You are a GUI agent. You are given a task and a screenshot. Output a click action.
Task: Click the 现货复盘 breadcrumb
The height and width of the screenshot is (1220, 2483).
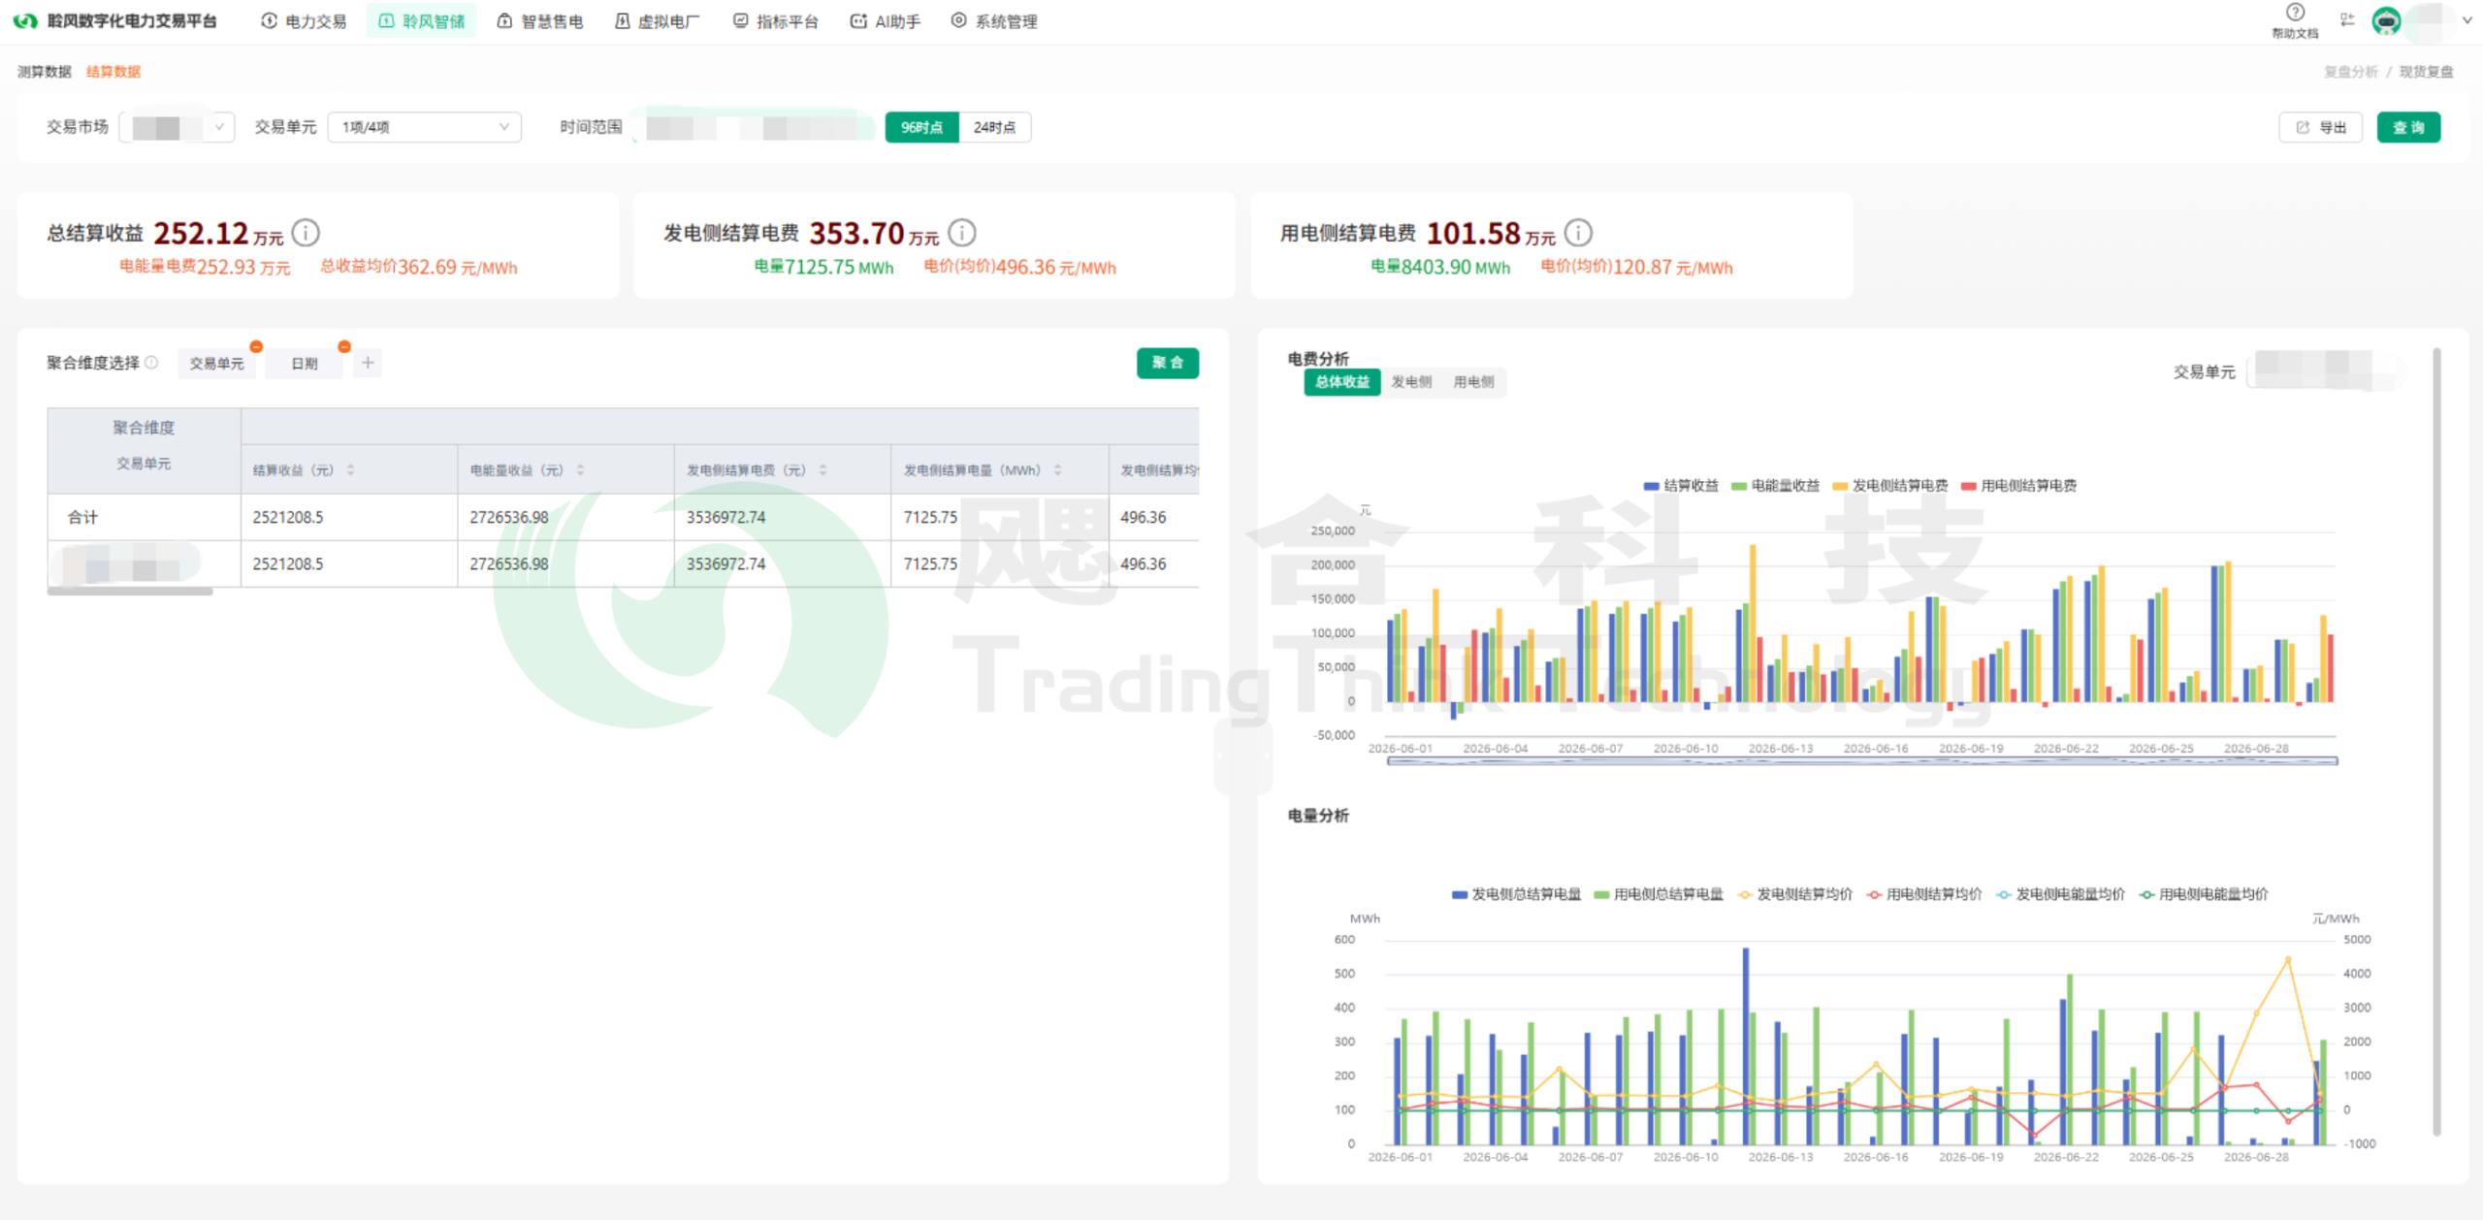(2427, 72)
